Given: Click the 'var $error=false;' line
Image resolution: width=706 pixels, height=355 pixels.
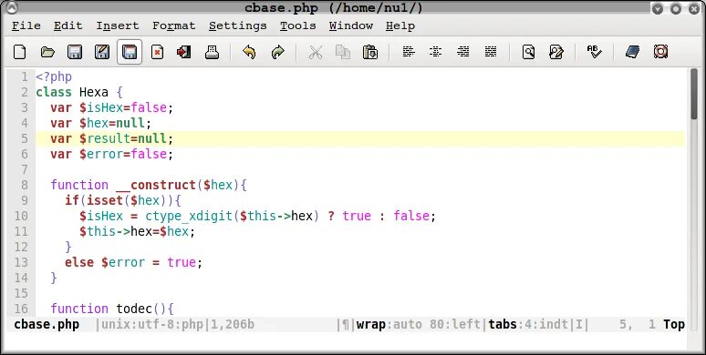Looking at the screenshot, I should tap(111, 154).
